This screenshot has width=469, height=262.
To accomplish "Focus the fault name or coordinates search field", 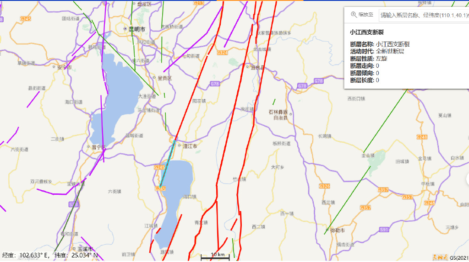I will [x=424, y=15].
